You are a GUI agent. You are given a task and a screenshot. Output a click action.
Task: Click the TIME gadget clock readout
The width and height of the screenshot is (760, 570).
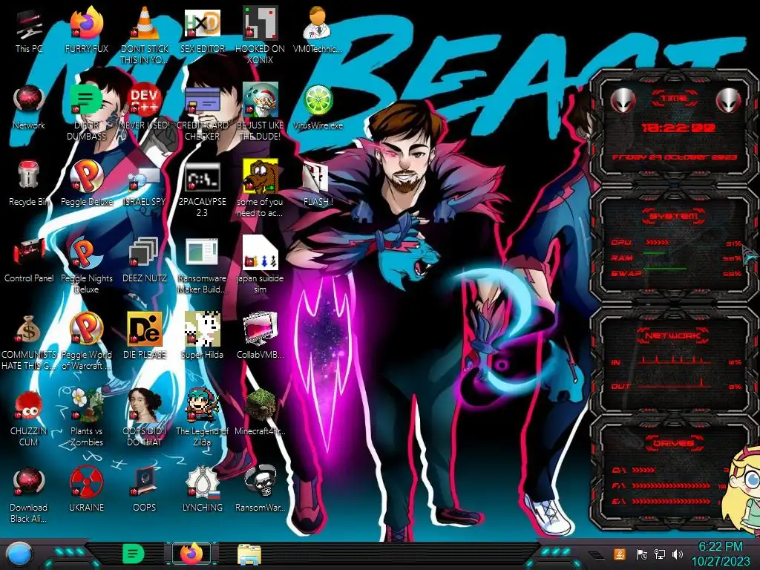[678, 128]
